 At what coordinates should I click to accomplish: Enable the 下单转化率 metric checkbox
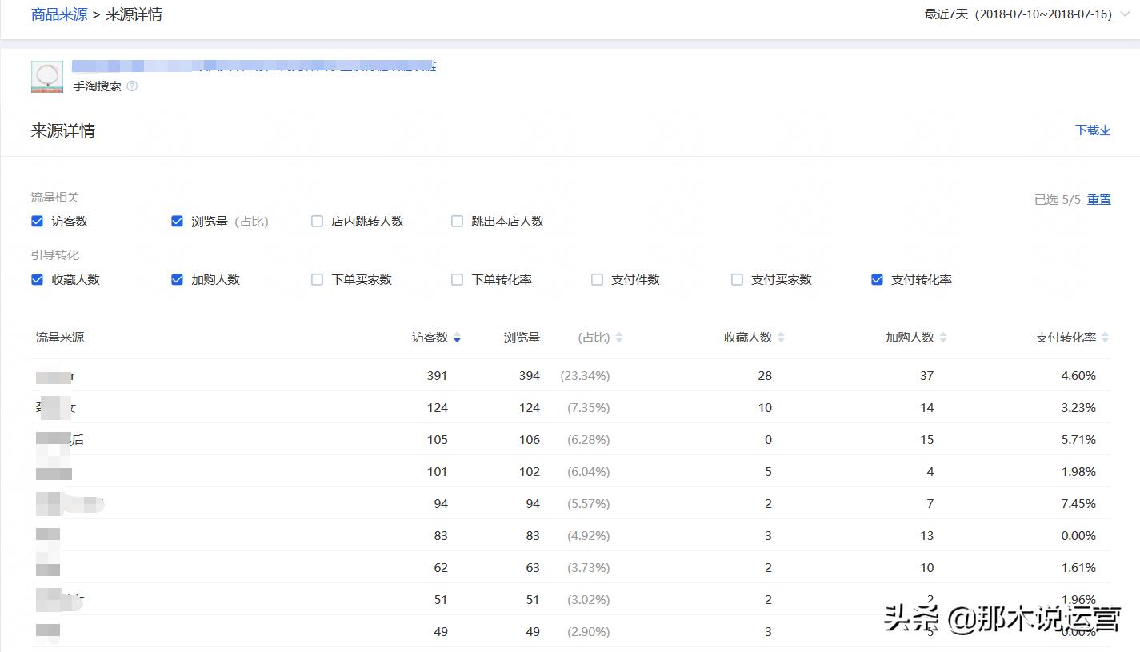tap(457, 280)
